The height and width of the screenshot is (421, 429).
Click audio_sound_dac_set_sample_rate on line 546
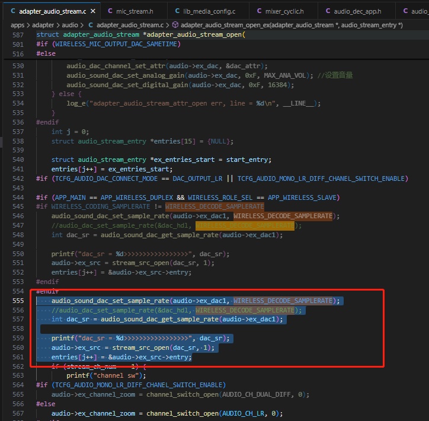(x=110, y=216)
